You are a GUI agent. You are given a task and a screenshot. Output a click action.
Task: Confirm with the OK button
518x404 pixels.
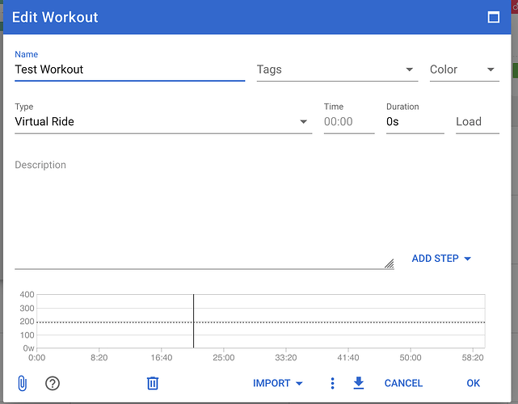(x=473, y=383)
